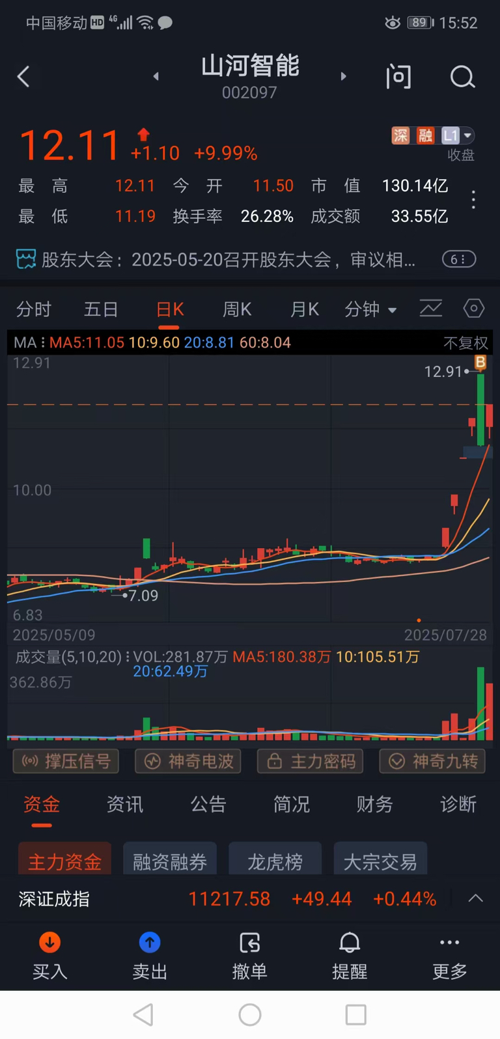The width and height of the screenshot is (500, 1039).
Task: Enable 神奇九转 indicator
Action: coord(433,761)
